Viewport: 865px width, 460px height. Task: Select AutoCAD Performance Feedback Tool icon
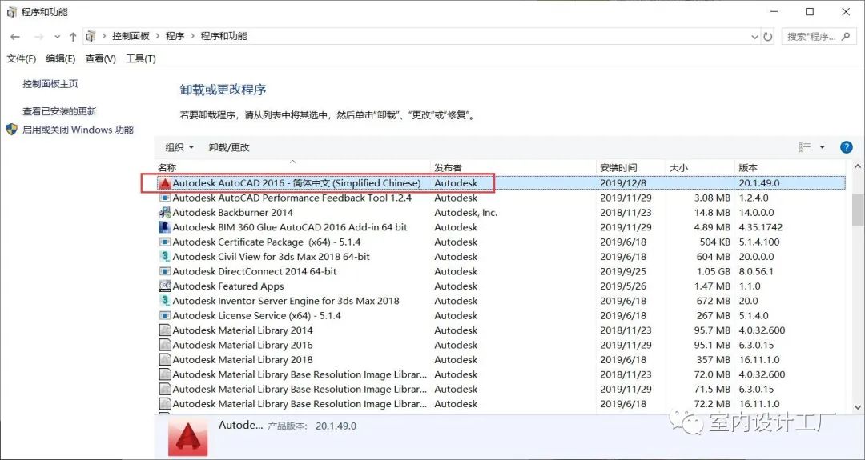pos(164,198)
